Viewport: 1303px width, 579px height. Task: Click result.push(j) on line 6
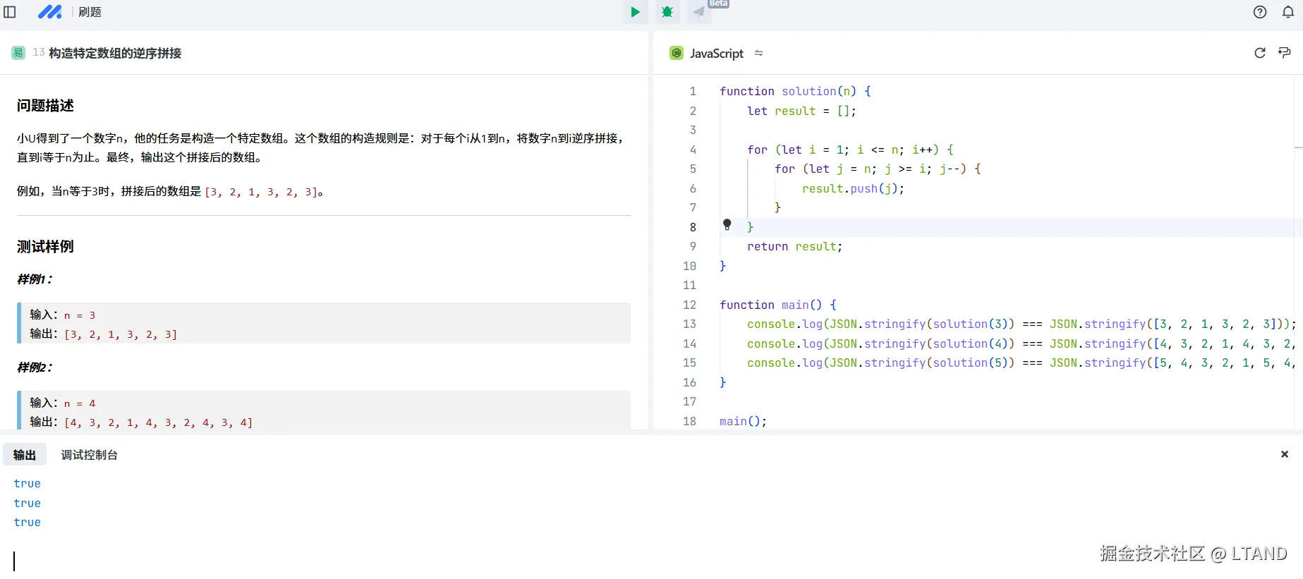coord(853,189)
